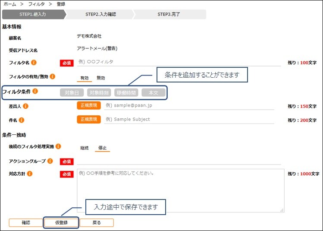Screen dimensions: 323x231
Task: Click info icon beside フィルタの有効/無効
Action: tap(52, 77)
